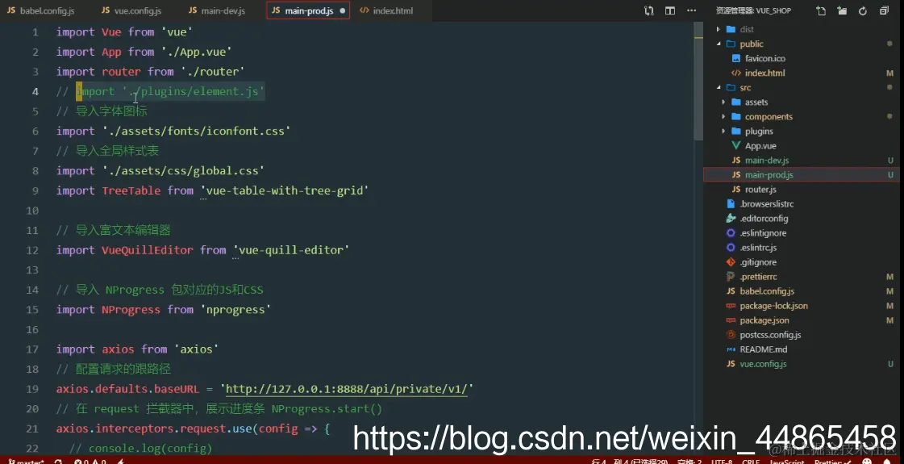904x464 pixels.
Task: Switch to the vue.config.js tab
Action: pos(131,10)
